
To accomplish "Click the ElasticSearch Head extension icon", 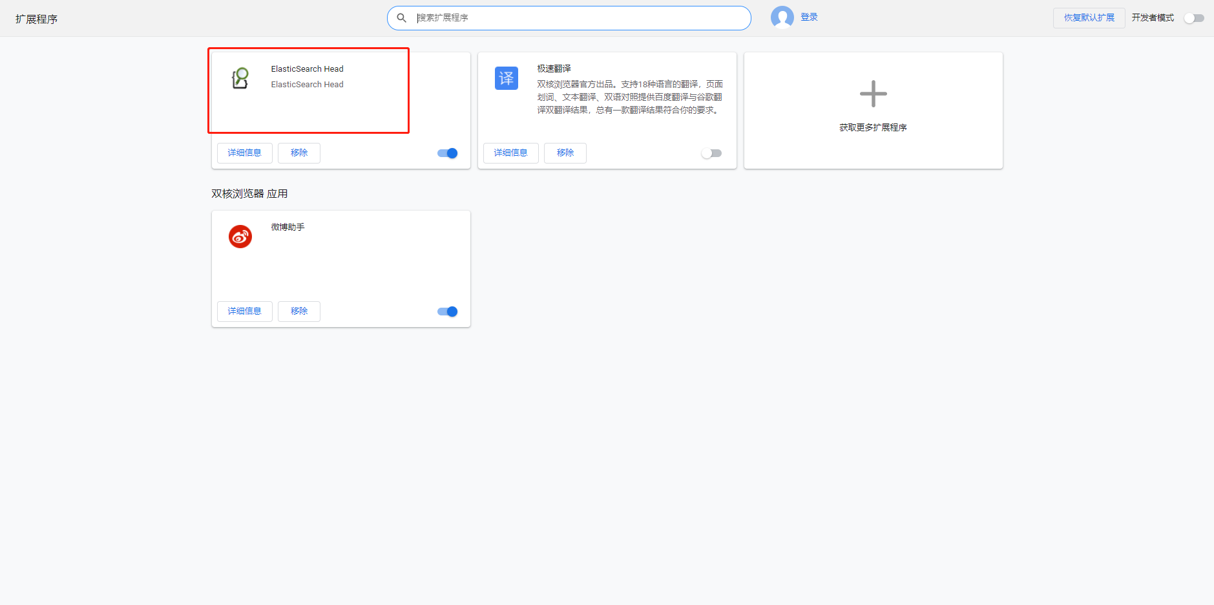I will click(x=240, y=78).
